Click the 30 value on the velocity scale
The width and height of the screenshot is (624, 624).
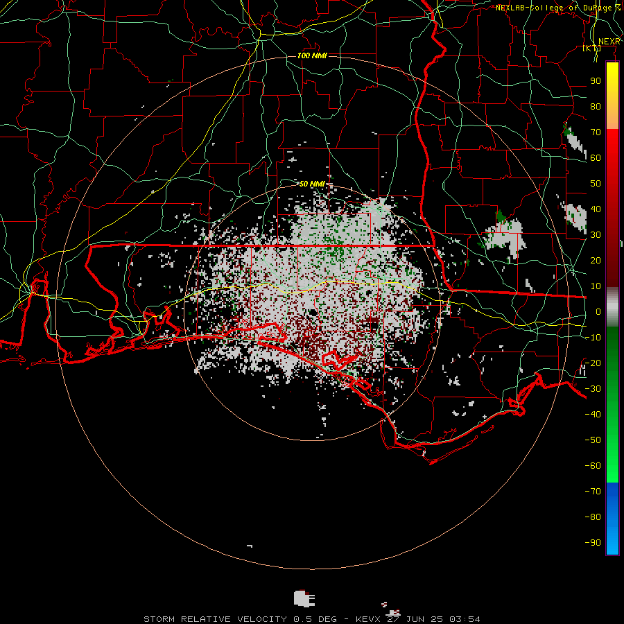(x=596, y=235)
